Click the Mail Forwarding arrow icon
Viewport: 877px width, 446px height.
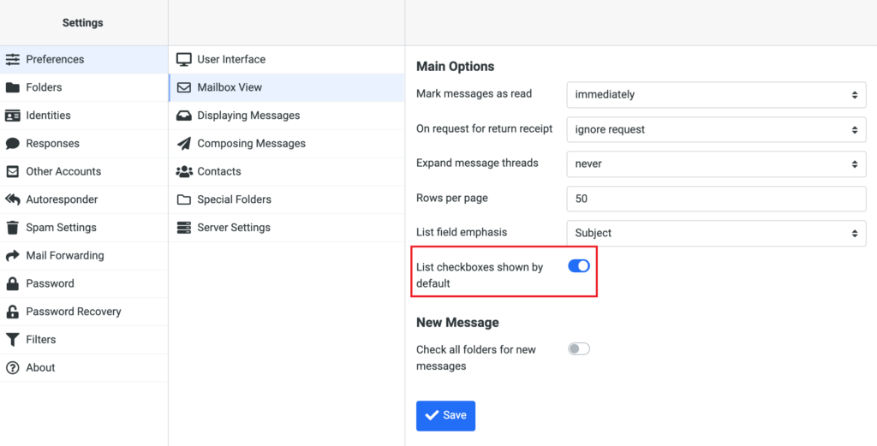[12, 256]
